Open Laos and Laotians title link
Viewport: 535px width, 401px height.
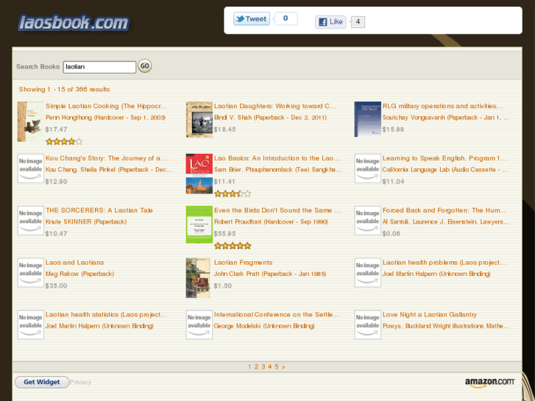click(x=75, y=263)
